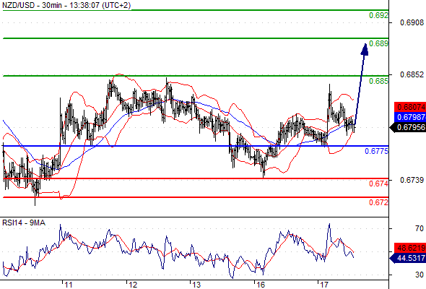
Task: Select the blue 0.6775 pivot label
Action: (x=377, y=151)
